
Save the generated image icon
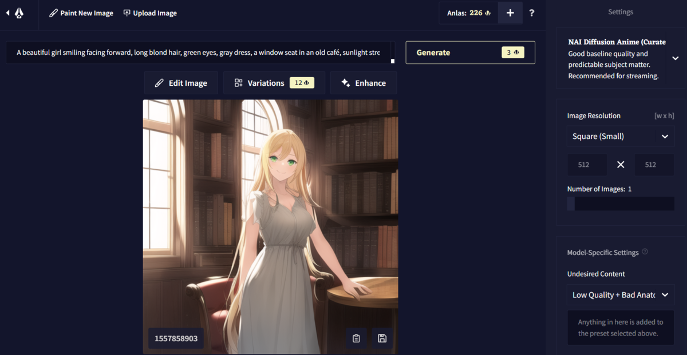pos(382,338)
